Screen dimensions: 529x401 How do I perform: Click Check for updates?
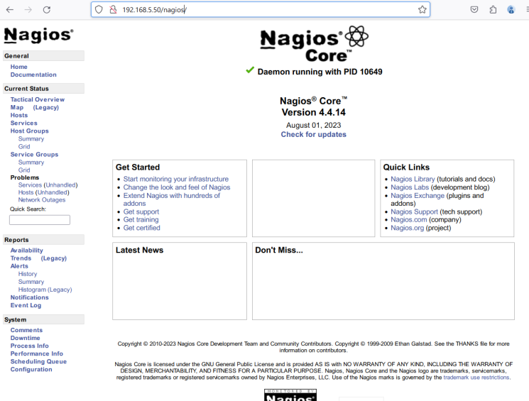click(x=314, y=134)
